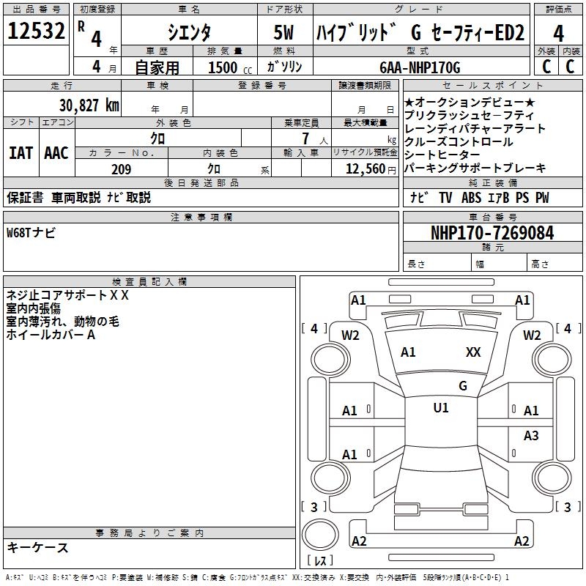This screenshot has height=586, width=586.
Task: Select the 自家用 vehicle history value
Action: (157, 67)
